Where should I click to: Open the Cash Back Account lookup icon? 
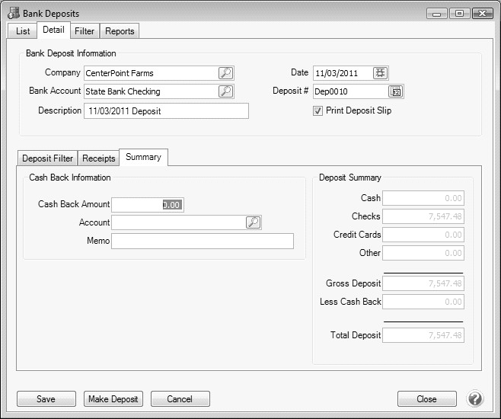pos(254,222)
